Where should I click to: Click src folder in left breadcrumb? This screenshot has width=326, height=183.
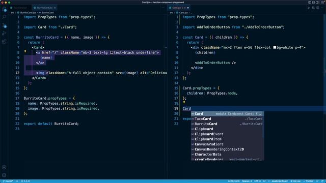click(x=12, y=13)
